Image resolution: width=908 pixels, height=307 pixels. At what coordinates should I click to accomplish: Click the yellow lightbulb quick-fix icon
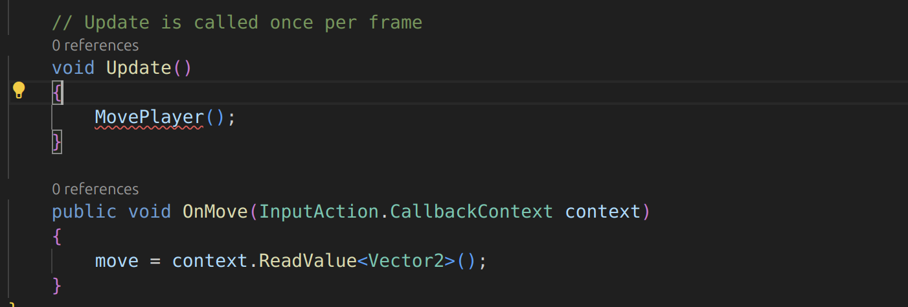point(19,90)
